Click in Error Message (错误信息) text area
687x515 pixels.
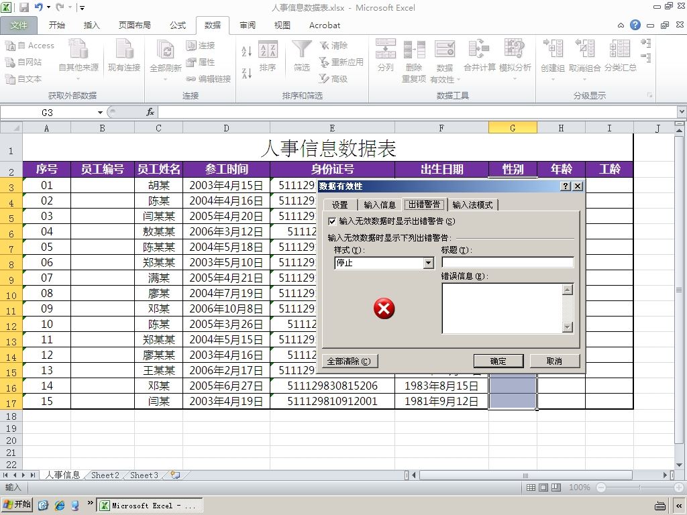point(502,308)
